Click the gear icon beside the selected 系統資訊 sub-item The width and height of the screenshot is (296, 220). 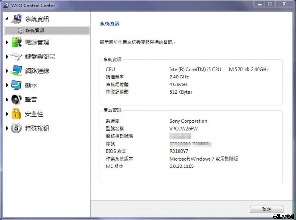(x=20, y=30)
